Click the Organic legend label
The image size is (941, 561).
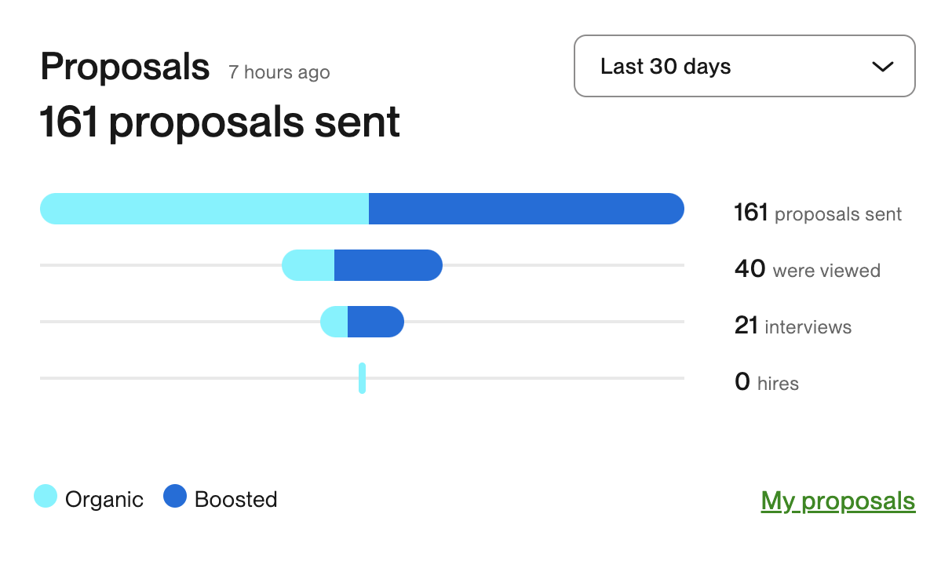coord(104,500)
